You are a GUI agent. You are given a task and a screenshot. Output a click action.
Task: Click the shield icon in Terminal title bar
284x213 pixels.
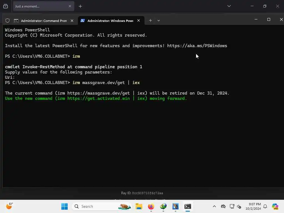(x=7, y=21)
